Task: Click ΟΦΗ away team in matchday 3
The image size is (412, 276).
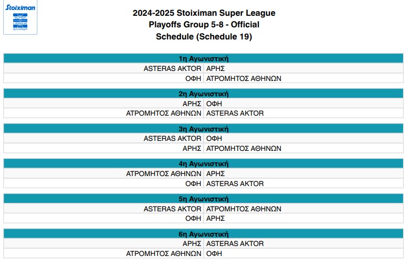Action: click(214, 139)
